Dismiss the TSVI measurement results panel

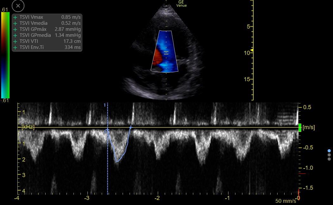pyautogui.click(x=18, y=6)
